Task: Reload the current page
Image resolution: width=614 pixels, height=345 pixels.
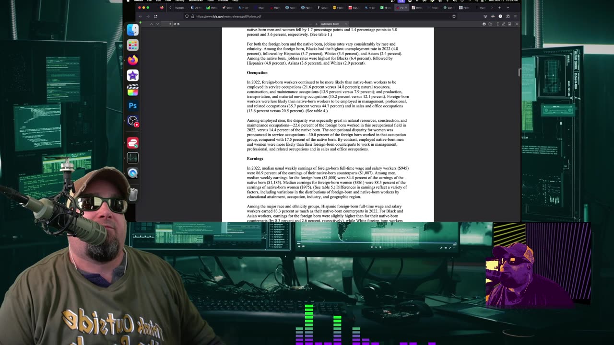Action: pyautogui.click(x=155, y=16)
